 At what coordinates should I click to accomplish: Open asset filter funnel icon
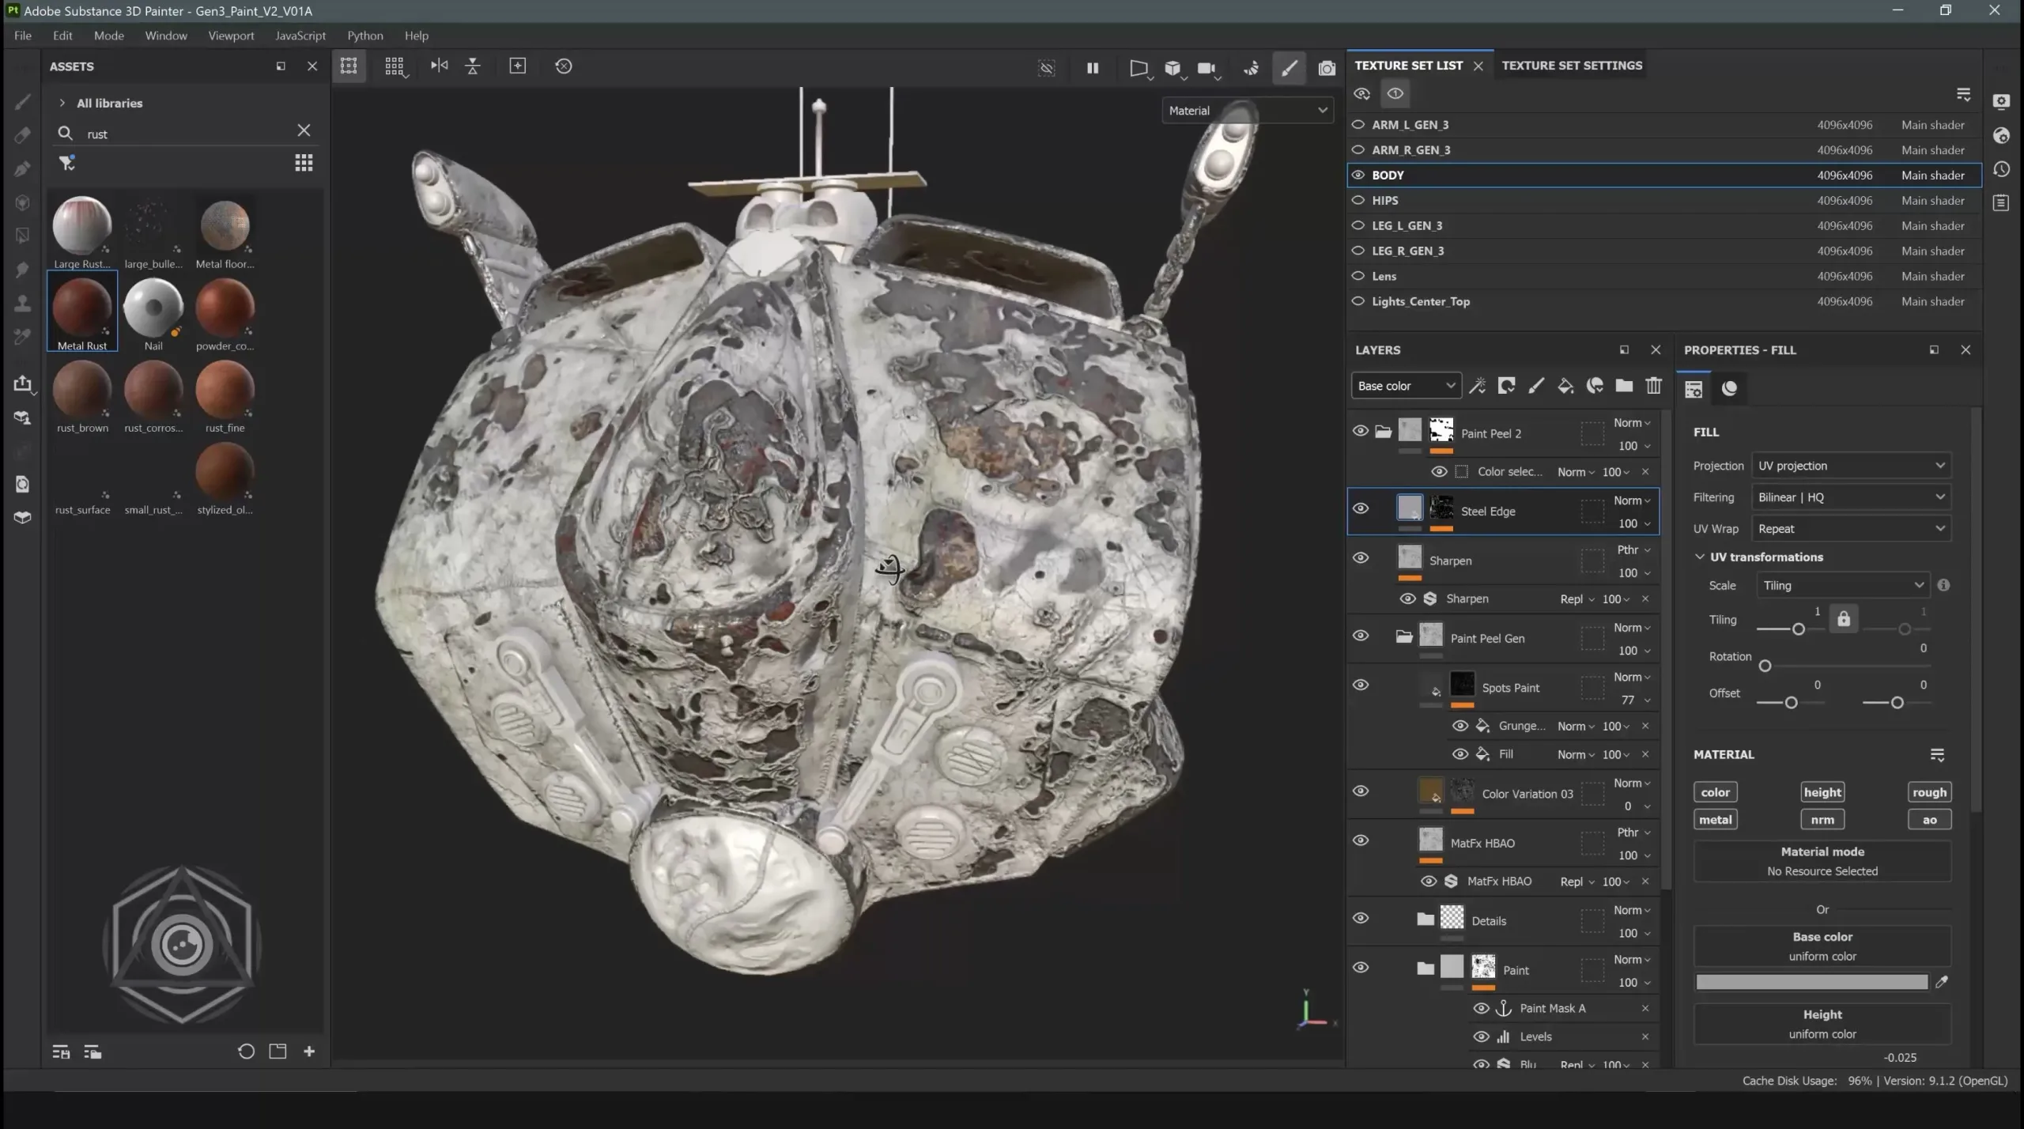point(66,163)
